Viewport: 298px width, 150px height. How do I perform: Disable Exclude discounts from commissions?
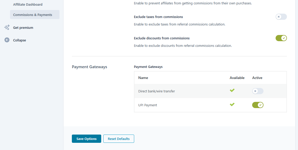pyautogui.click(x=281, y=38)
